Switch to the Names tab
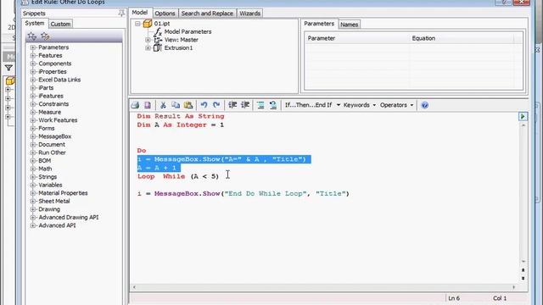Viewport: 543px width, 305px height. [x=349, y=25]
